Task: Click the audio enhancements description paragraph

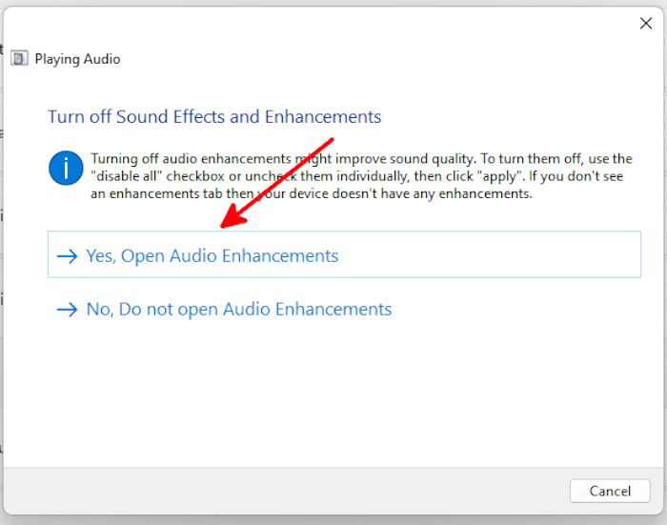Action: pyautogui.click(x=361, y=176)
